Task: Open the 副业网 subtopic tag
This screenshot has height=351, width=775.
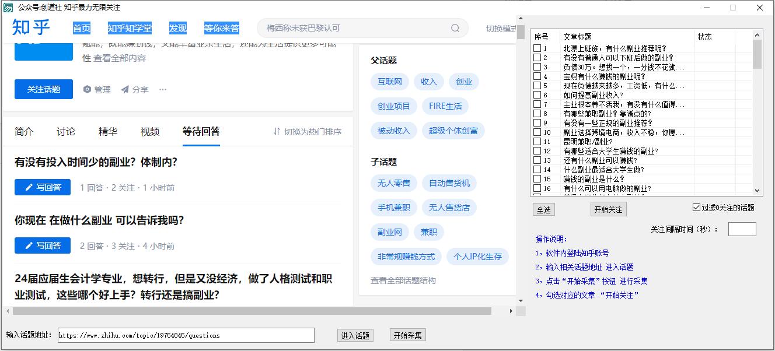Action: click(390, 232)
